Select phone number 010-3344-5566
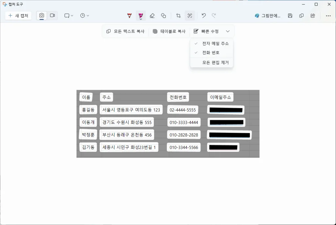 184,147
